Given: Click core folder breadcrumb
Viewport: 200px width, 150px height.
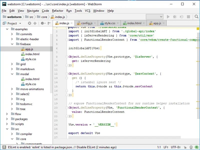Looking at the screenshot, I should (42, 17).
